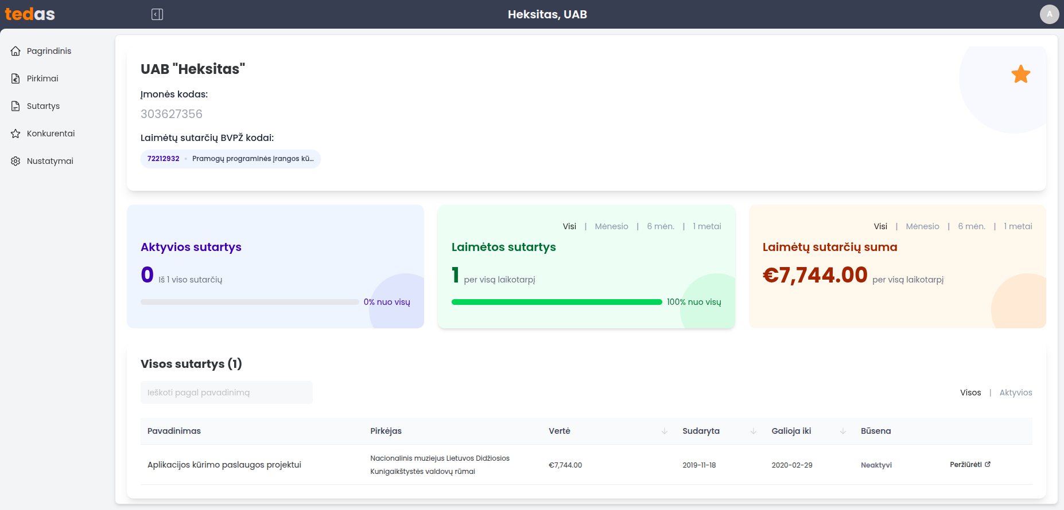1064x510 pixels.
Task: Sort table by Sudaryta arrow
Action: 754,431
